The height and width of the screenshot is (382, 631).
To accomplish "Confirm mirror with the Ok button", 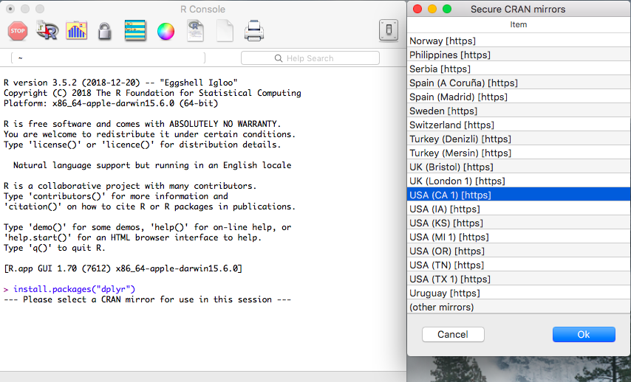I will (x=584, y=334).
